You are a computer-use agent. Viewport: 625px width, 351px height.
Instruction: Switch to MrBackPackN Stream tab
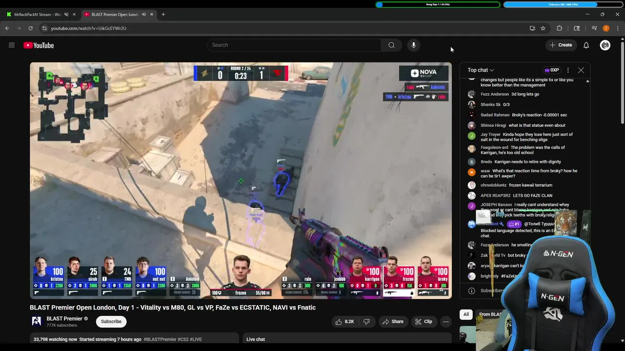40,15
